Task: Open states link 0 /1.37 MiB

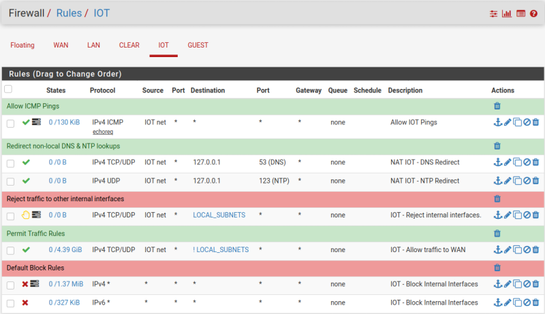Action: point(66,284)
